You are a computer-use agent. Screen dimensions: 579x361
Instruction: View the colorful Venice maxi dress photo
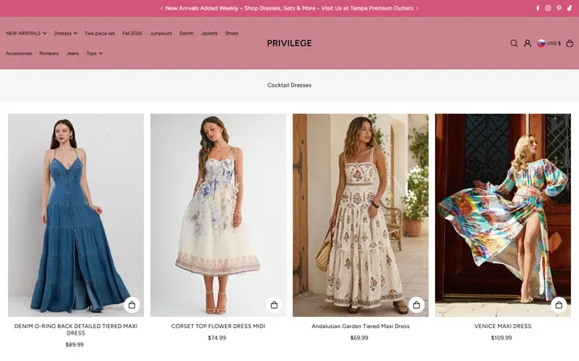503,215
